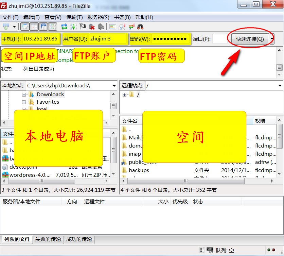This screenshot has width=284, height=256.
Task: Click the adfrw permission cell
Action: pos(266,162)
